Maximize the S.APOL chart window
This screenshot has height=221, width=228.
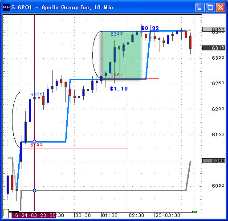pyautogui.click(x=210, y=7)
